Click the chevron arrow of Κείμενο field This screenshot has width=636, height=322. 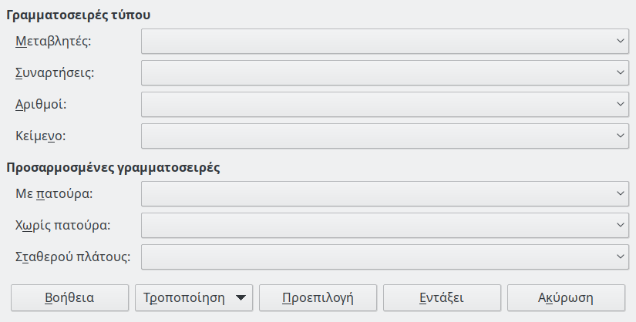621,136
